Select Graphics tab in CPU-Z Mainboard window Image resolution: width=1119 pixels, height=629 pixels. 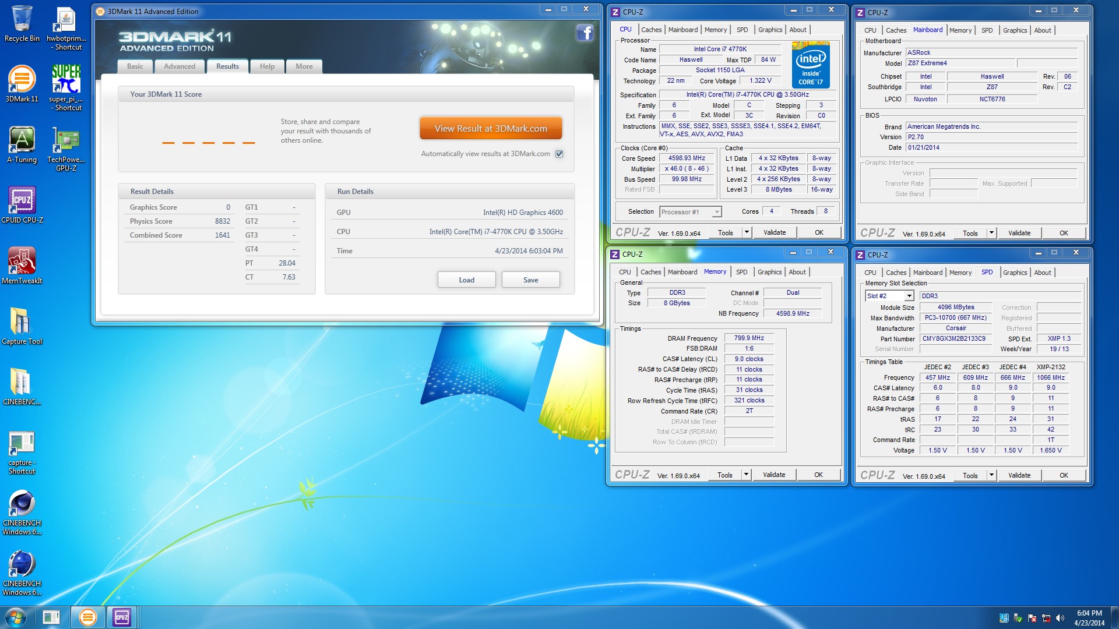point(1015,30)
